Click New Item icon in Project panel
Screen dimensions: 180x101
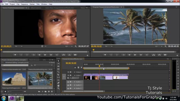49,91
